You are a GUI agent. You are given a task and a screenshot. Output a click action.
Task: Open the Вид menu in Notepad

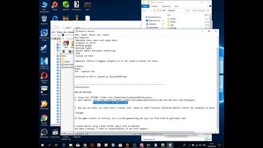(99, 35)
